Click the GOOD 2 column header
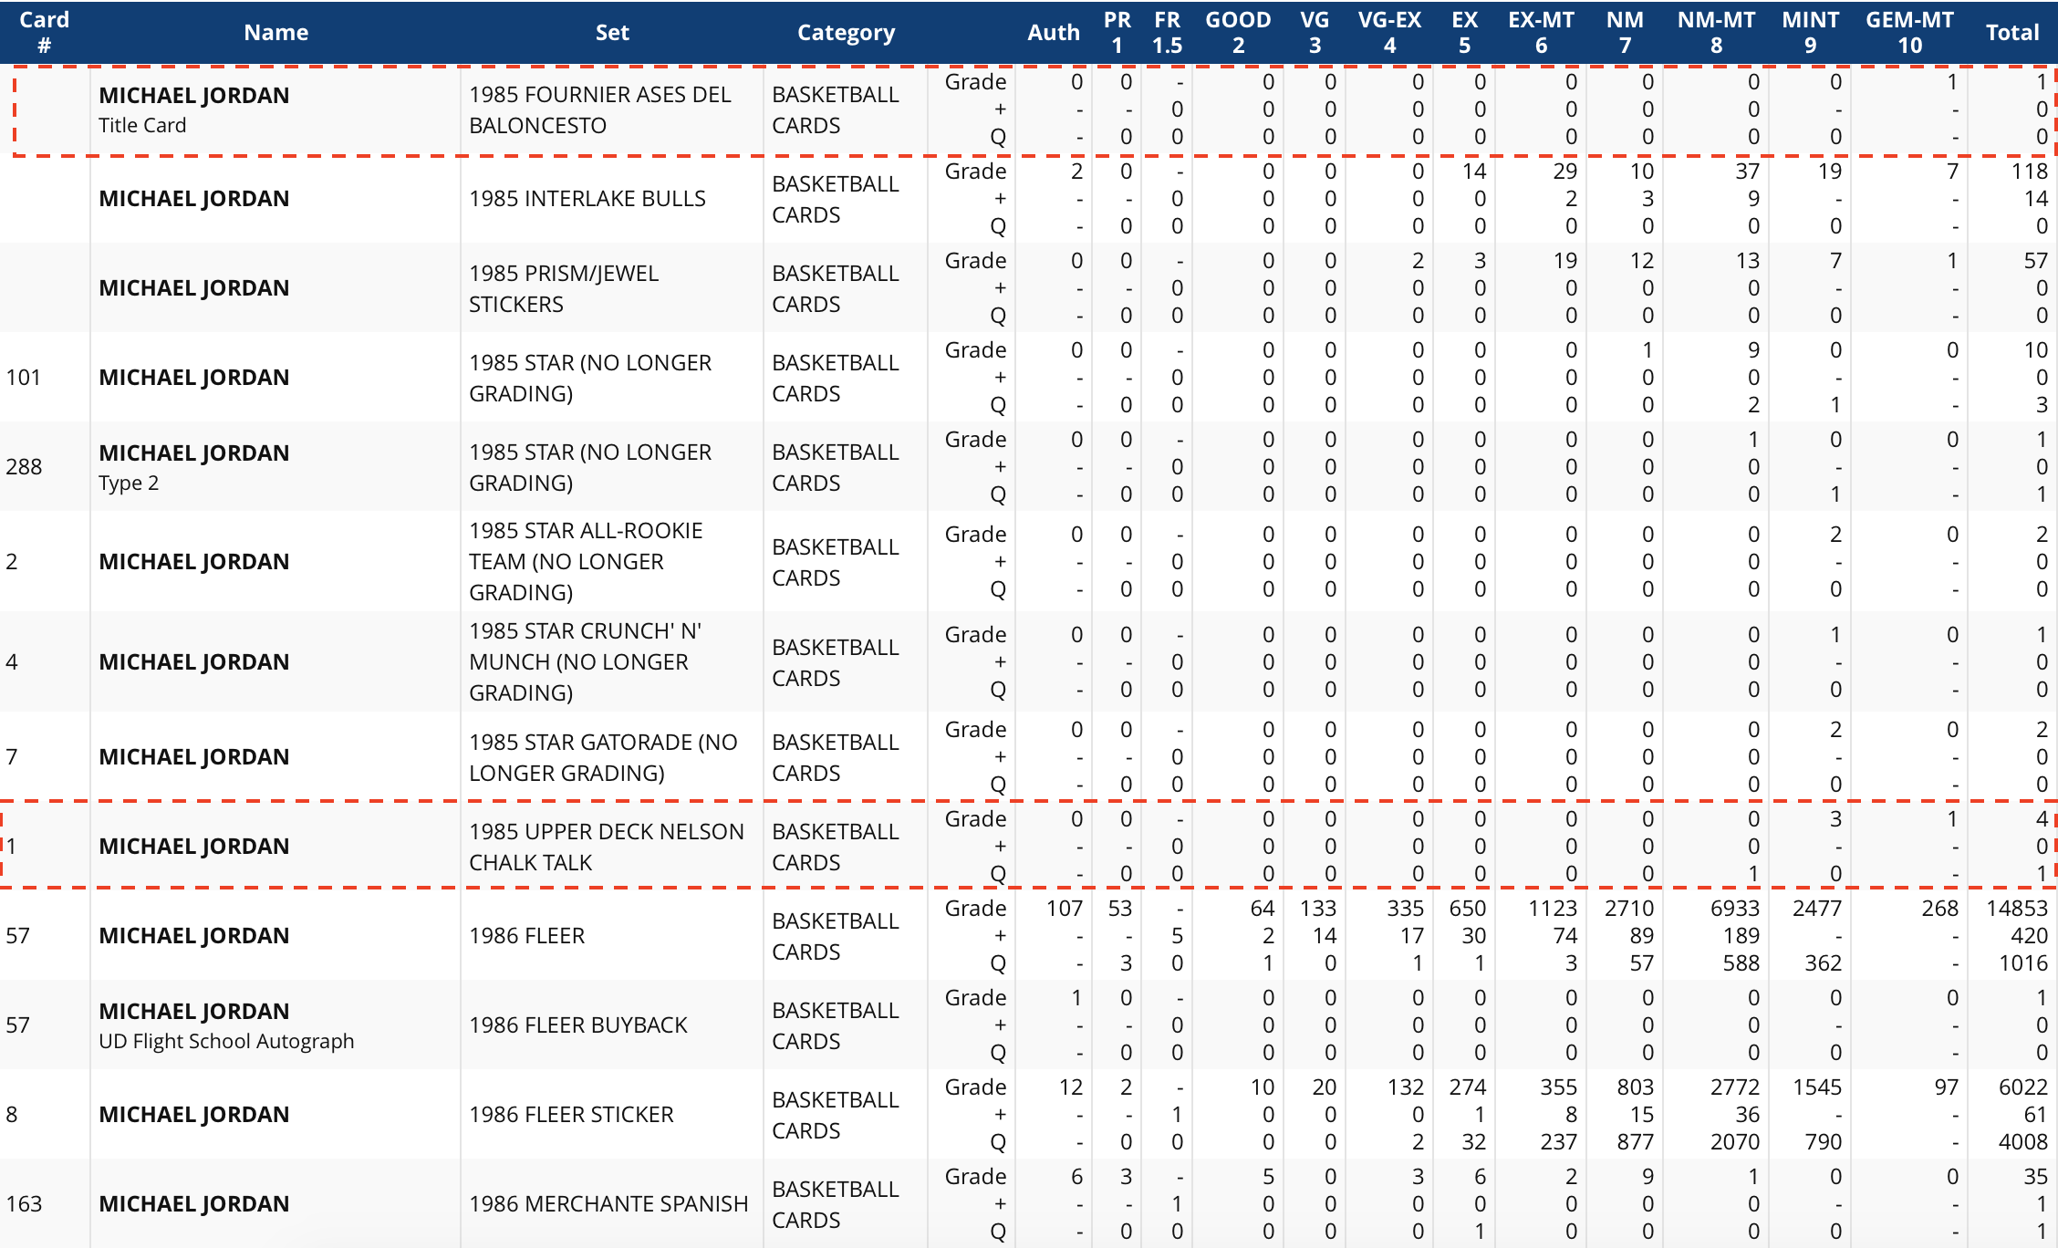Image resolution: width=2058 pixels, height=1248 pixels. click(1238, 32)
